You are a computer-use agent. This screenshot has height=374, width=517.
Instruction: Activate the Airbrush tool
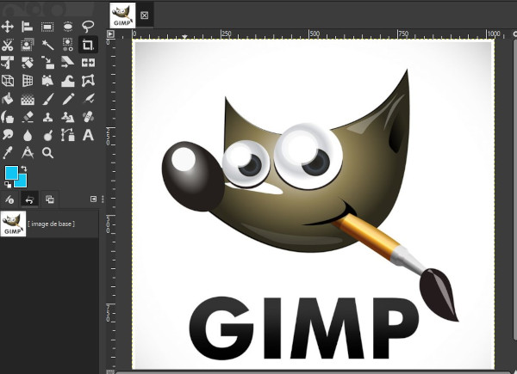[x=88, y=99]
